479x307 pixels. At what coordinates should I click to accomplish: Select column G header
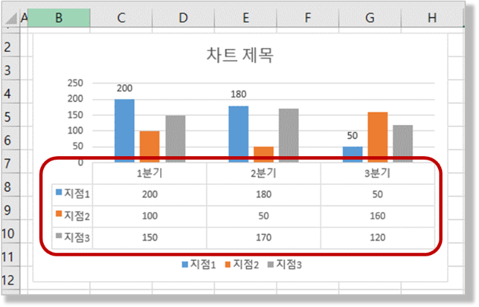[x=370, y=18]
